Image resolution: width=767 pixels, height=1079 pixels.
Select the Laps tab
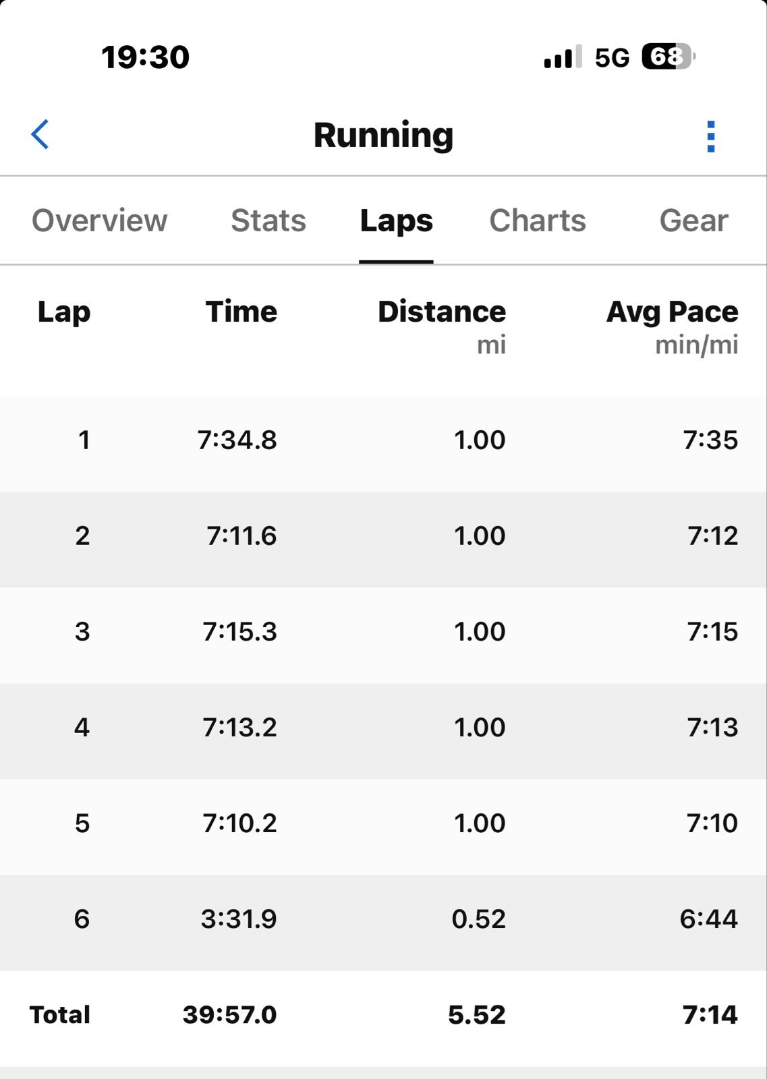pyautogui.click(x=396, y=221)
